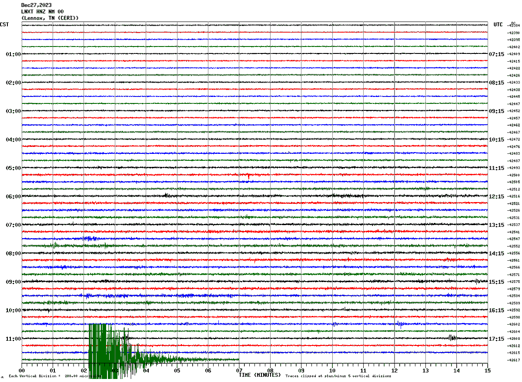Click the CST time label '07:00'
The width and height of the screenshot is (522, 382).
[13, 225]
